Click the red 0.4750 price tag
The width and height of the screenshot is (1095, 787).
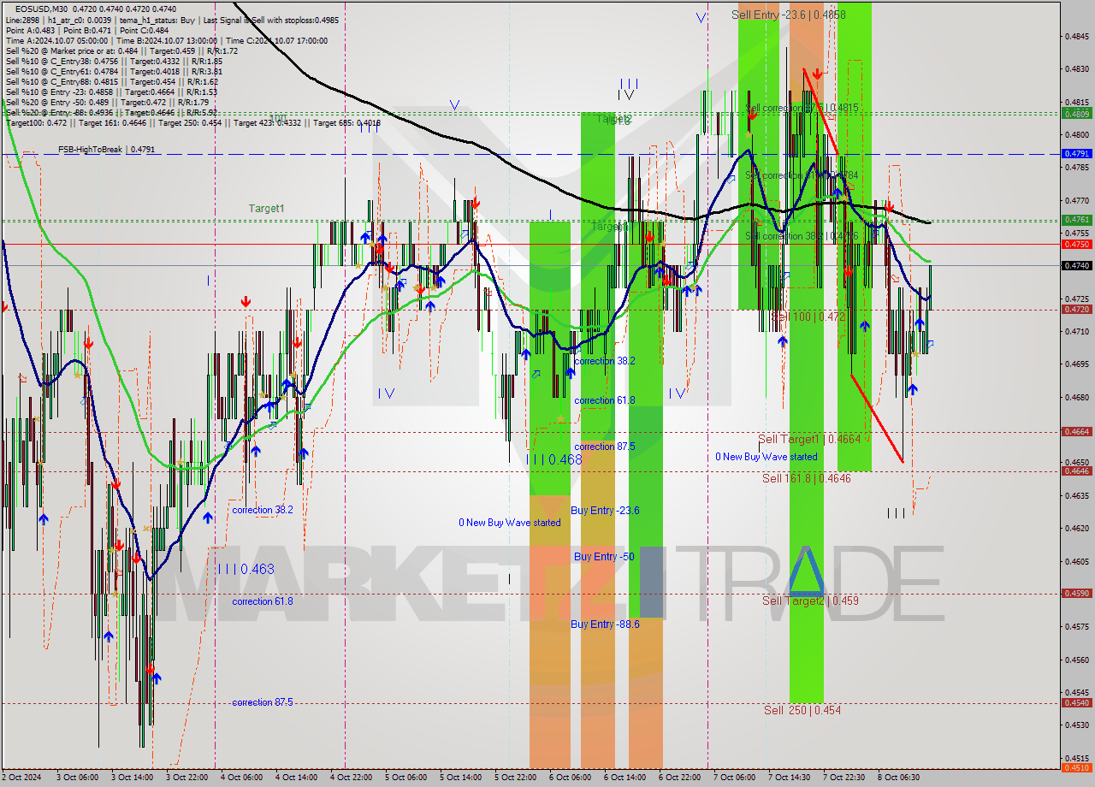tap(1076, 244)
